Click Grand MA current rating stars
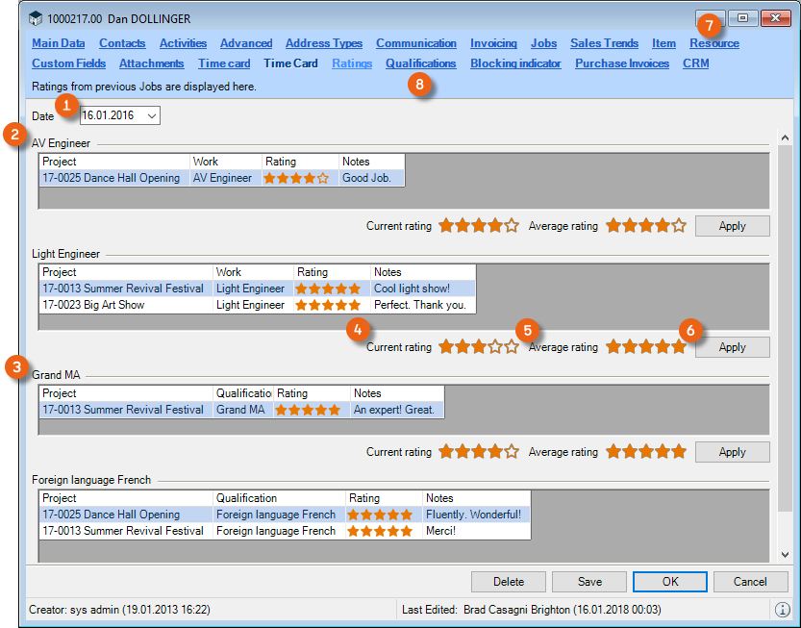Viewport: 801px width, 628px height. [x=478, y=452]
